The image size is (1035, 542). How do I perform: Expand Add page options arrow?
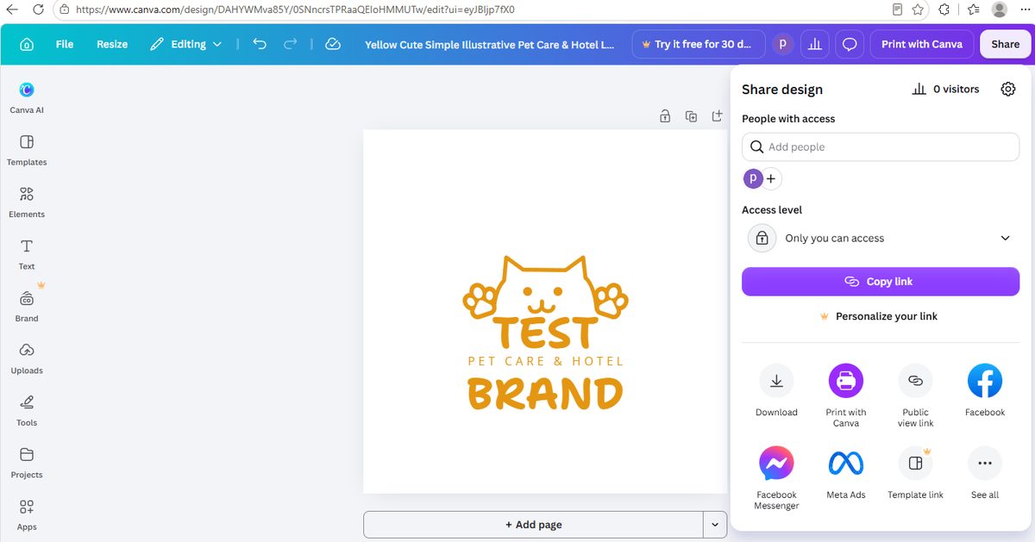tap(715, 524)
